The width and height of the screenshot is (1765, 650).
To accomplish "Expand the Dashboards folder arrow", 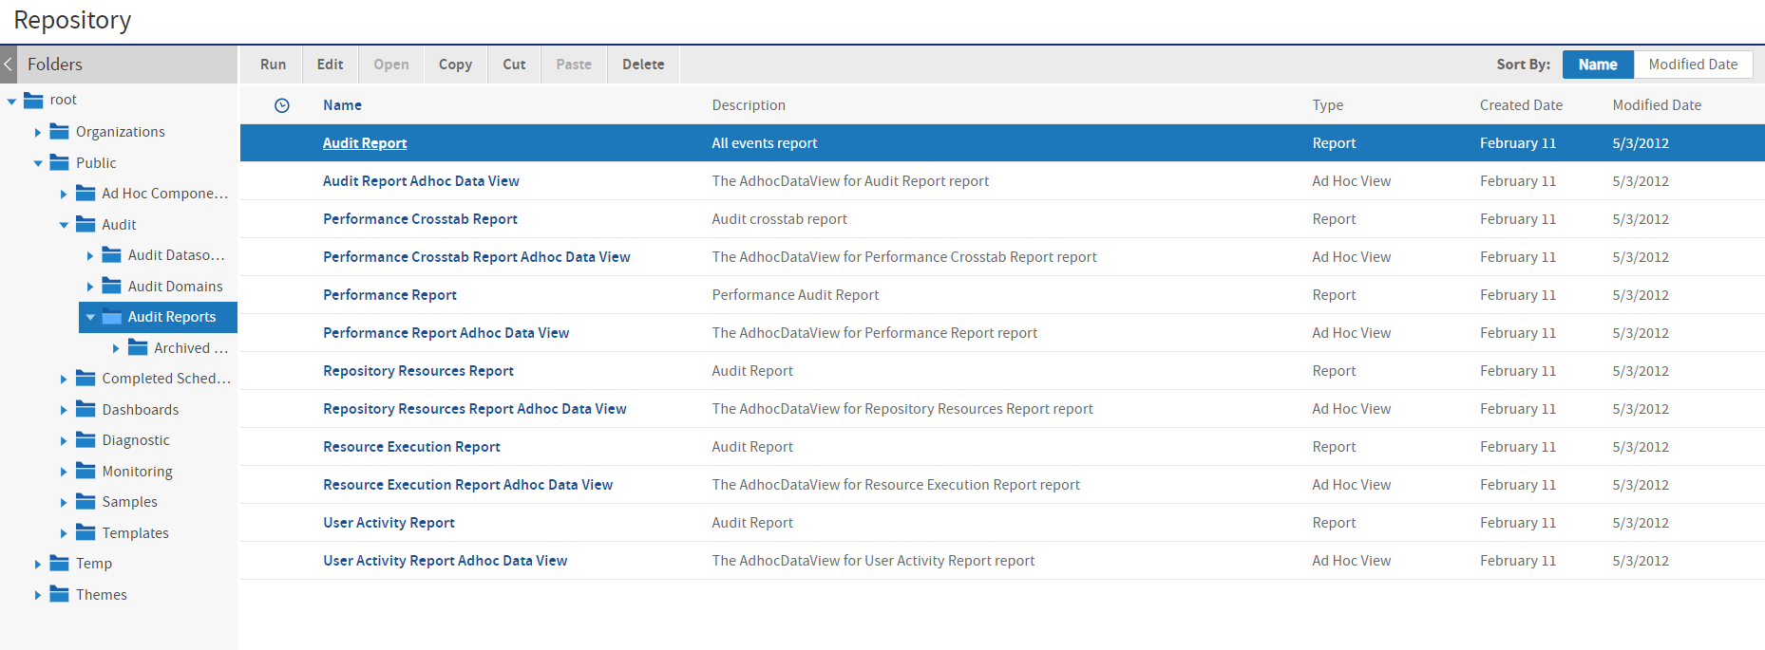I will click(64, 410).
